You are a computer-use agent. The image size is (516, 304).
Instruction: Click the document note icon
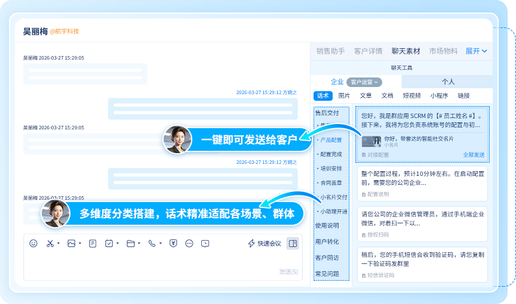[x=93, y=243]
